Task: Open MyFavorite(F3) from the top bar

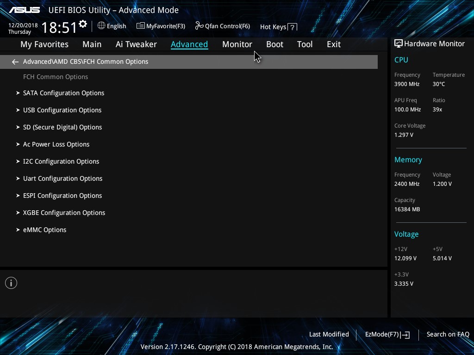Action: point(161,26)
